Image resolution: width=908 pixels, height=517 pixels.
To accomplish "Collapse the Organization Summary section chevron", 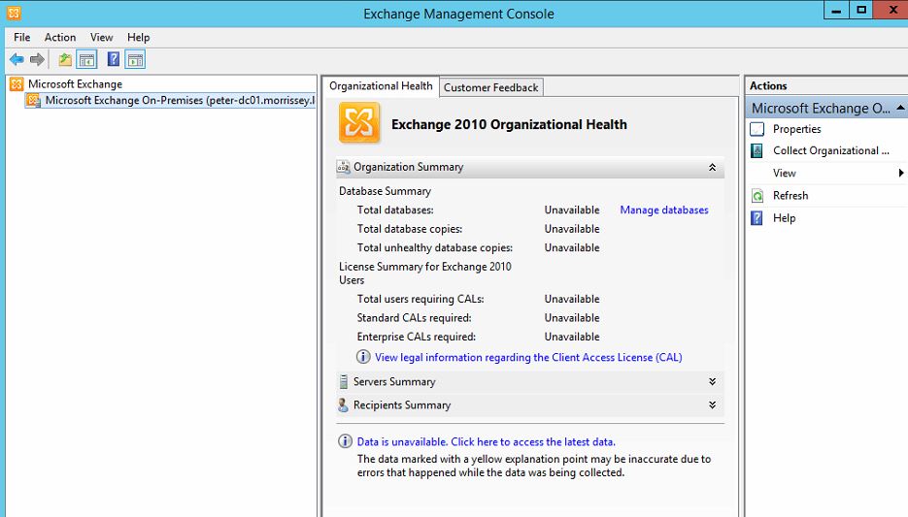I will point(712,167).
